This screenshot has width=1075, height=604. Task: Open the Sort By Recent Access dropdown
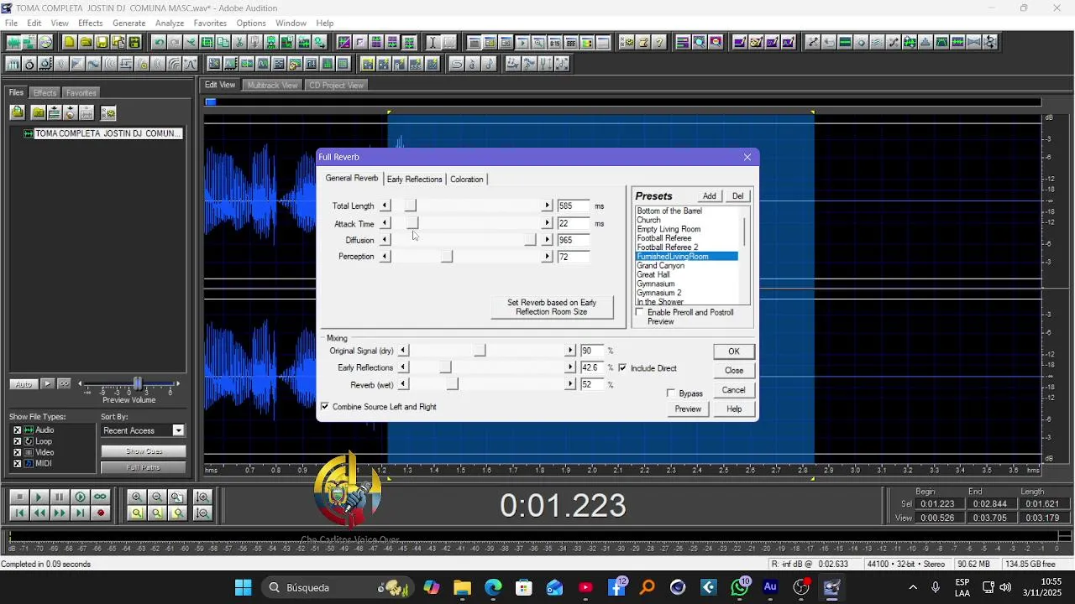tap(178, 430)
